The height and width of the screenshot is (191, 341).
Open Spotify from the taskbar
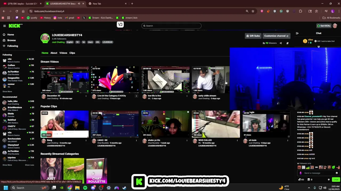pos(85,188)
